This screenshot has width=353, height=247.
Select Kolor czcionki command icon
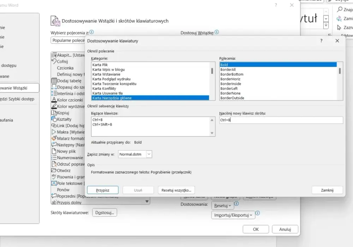[x=54, y=100]
